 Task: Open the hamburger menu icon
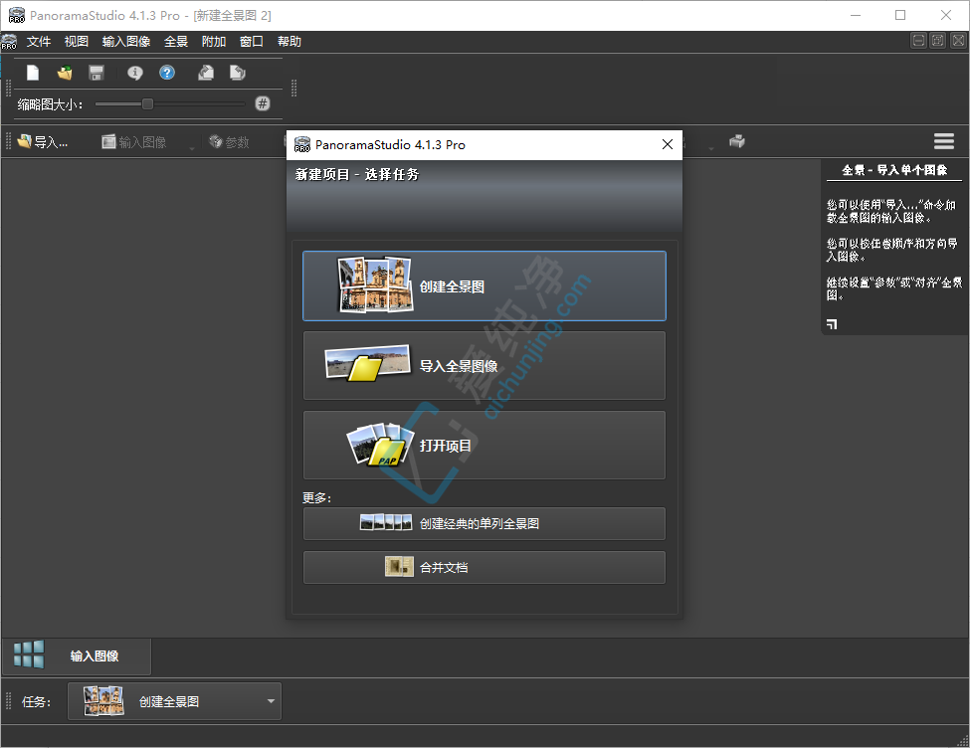pyautogui.click(x=943, y=141)
